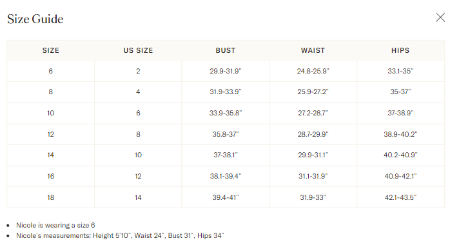Click bust value 38.1-39.4"
This screenshot has height=245, width=450.
point(226,176)
